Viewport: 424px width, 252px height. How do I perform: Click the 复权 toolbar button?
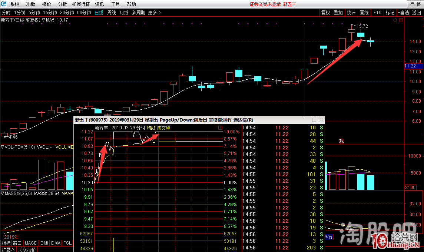tap(325, 13)
